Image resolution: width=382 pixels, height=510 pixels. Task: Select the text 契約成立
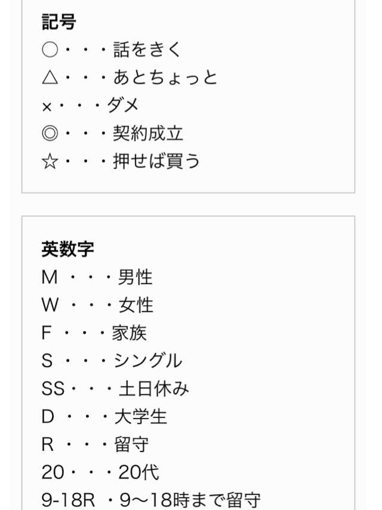point(148,133)
